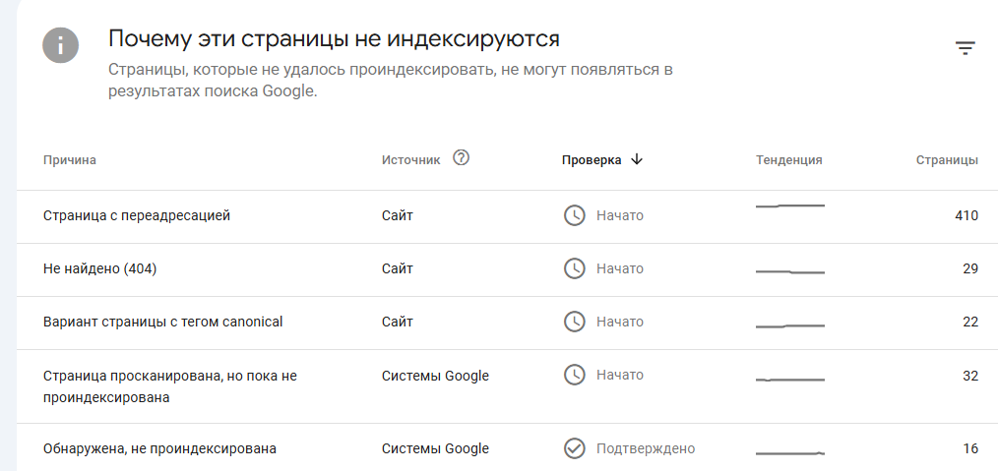The image size is (998, 471).
Task: Click the trend sparkline for redirect pages
Action: pos(790,206)
